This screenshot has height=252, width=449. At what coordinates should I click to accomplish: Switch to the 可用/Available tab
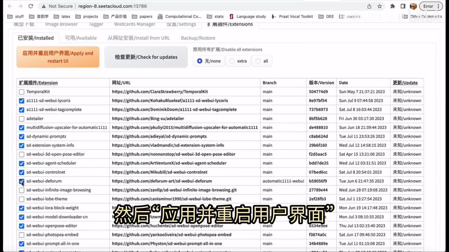81,38
